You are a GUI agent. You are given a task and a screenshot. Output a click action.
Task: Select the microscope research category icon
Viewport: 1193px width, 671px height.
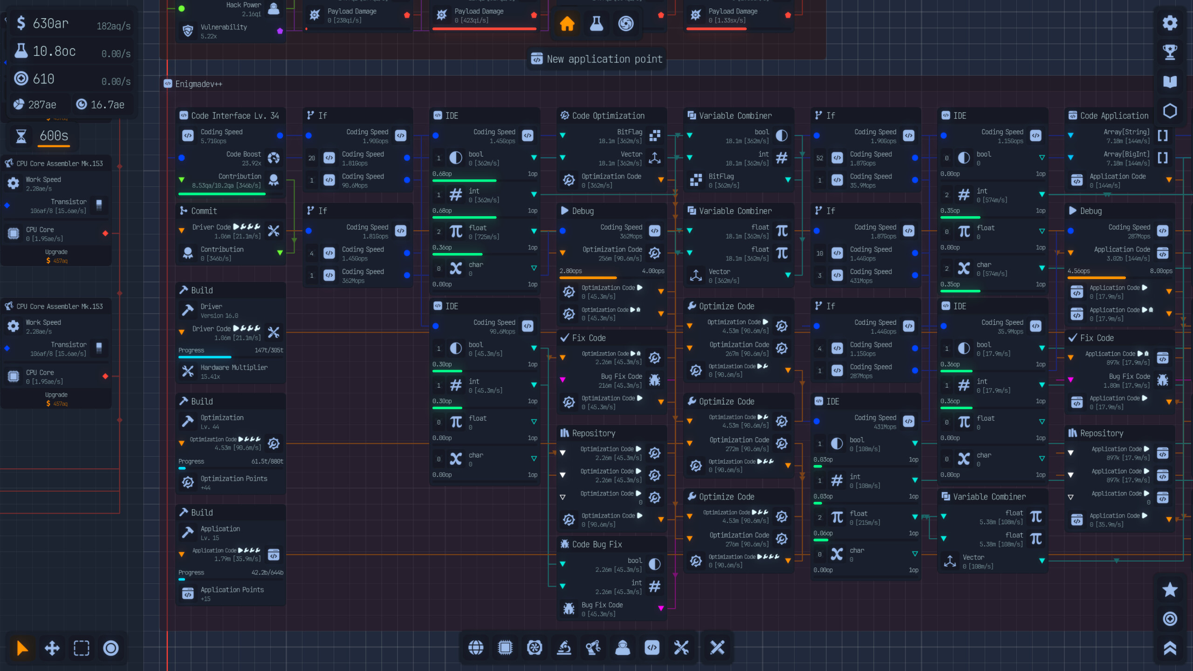(x=564, y=647)
